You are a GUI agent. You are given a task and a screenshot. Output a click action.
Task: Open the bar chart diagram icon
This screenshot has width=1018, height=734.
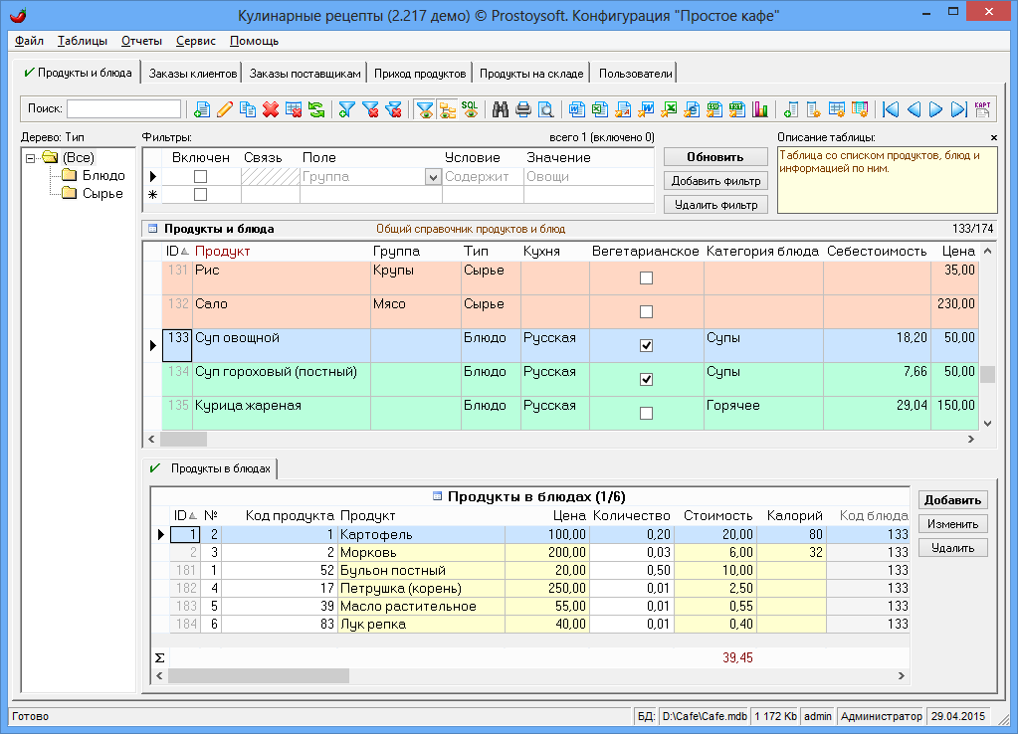(761, 109)
